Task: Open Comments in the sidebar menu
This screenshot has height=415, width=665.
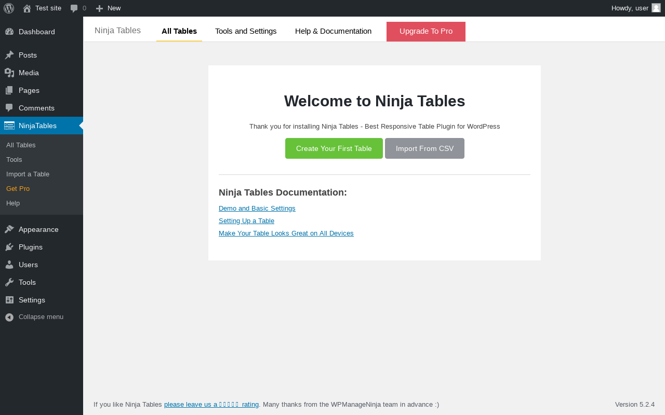Action: [42, 108]
